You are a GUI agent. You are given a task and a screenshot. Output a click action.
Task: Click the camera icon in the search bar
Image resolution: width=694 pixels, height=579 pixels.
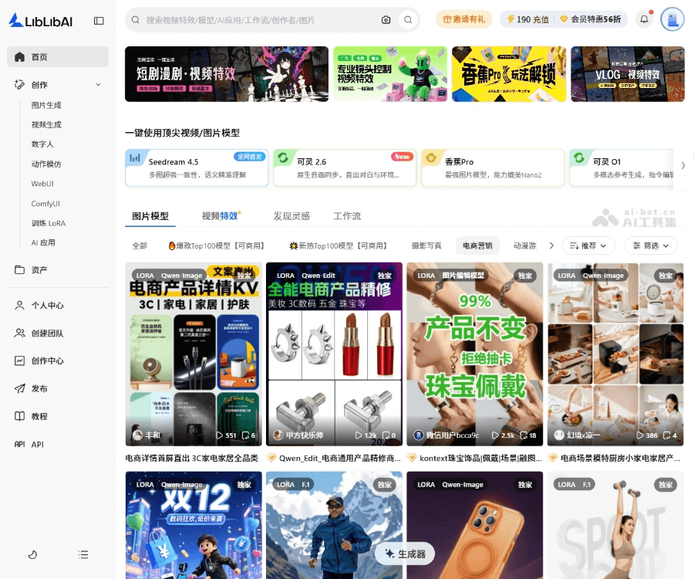pyautogui.click(x=386, y=19)
